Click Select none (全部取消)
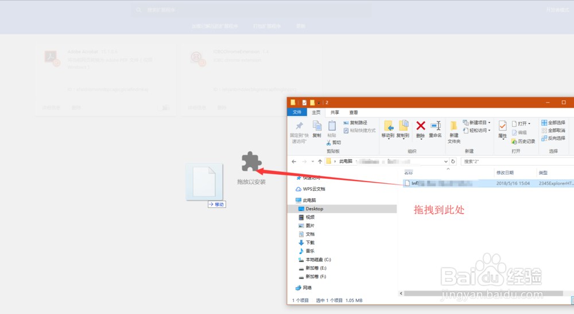 [x=553, y=131]
